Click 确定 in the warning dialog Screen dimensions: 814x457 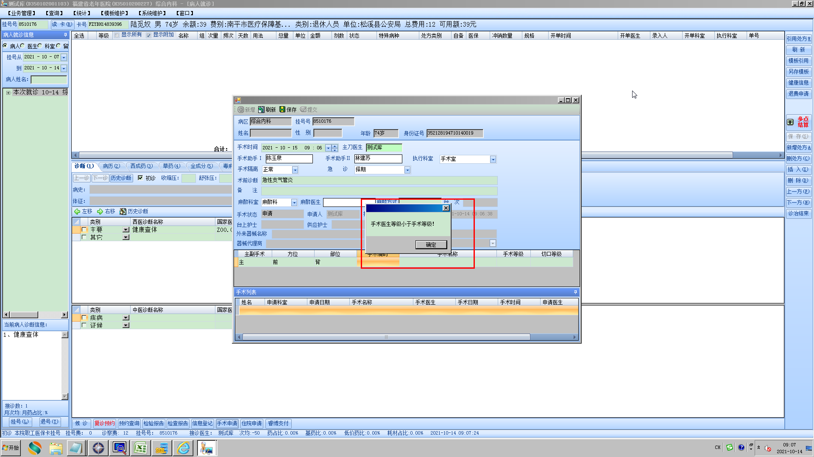(431, 245)
